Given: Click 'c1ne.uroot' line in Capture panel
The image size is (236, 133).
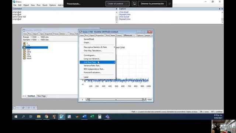Looking at the screenshot, I should (x=124, y=17).
